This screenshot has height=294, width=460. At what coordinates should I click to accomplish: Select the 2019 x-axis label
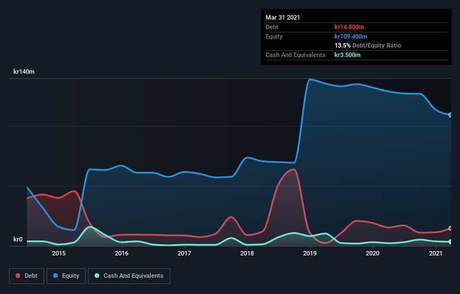tap(310, 253)
